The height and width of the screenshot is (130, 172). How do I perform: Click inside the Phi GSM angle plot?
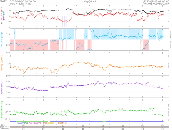89,39
